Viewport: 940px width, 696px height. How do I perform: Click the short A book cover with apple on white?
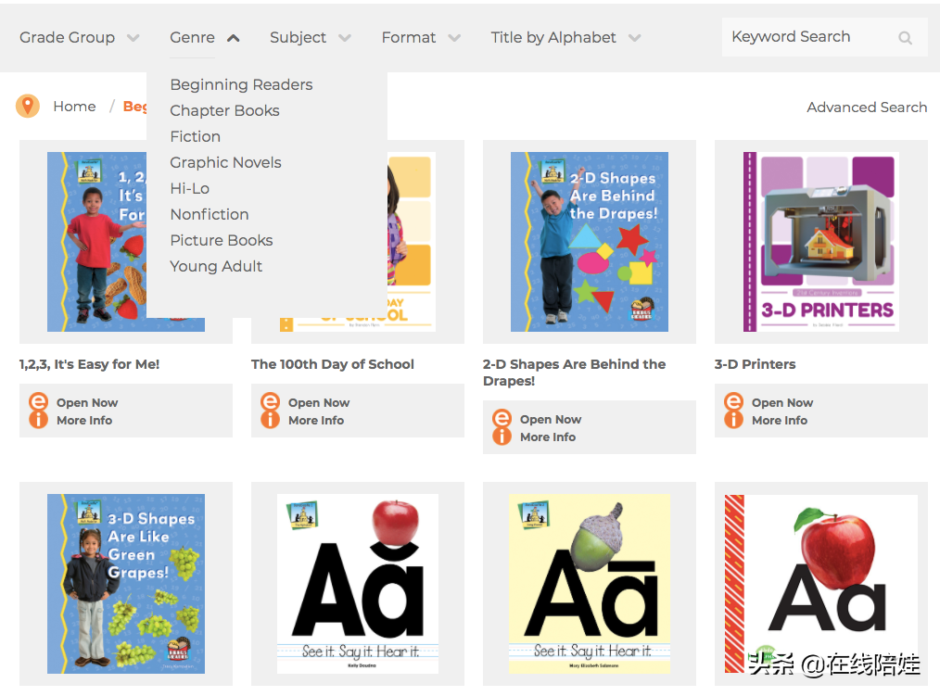(x=358, y=583)
